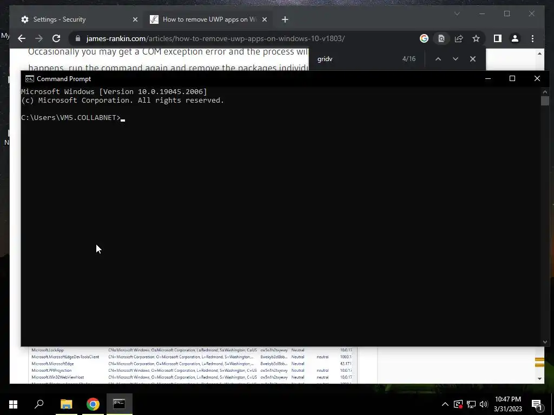Select Microsoft.PPIProjection table row
The width and height of the screenshot is (554, 415).
[192, 370]
